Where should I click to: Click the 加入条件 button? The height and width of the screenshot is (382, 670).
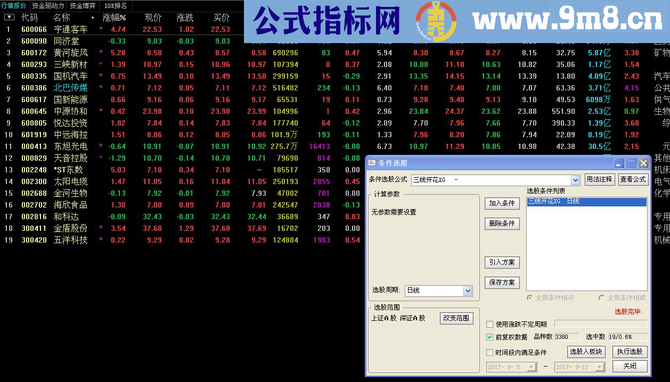(501, 203)
